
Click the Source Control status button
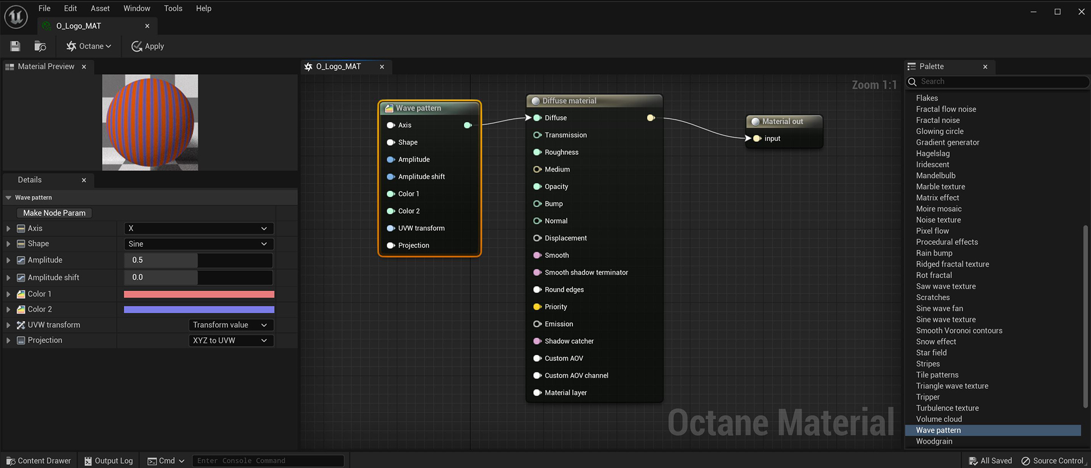click(1052, 461)
